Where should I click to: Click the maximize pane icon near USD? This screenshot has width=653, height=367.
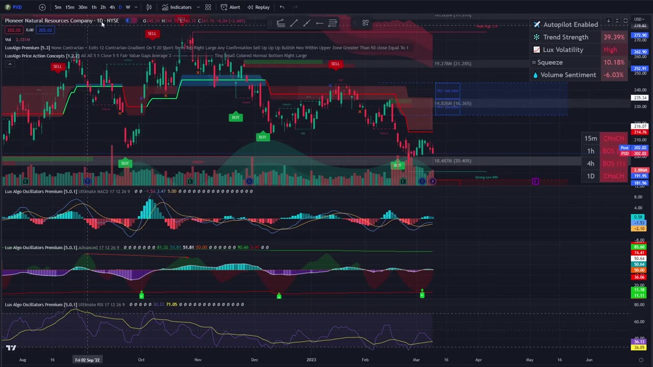click(625, 20)
